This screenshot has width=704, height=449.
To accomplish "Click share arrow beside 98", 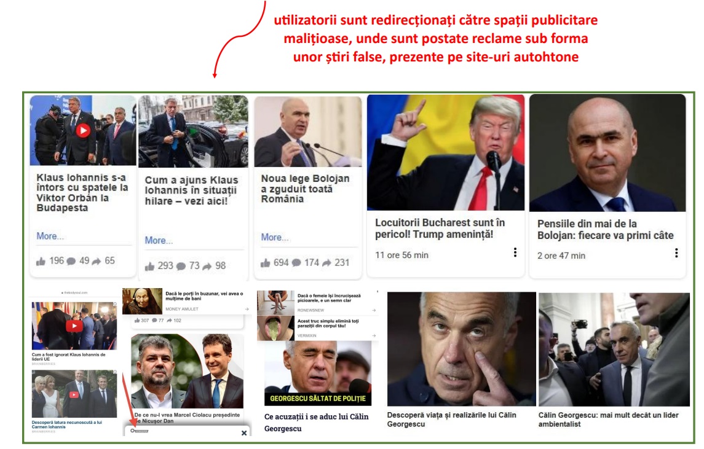I will click(207, 267).
